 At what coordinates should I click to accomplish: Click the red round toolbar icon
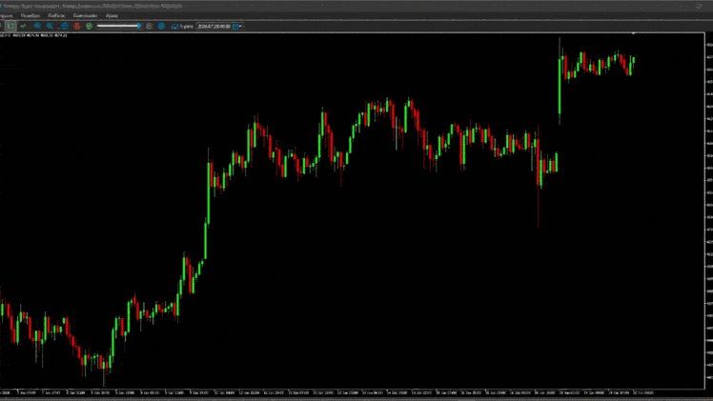77,26
